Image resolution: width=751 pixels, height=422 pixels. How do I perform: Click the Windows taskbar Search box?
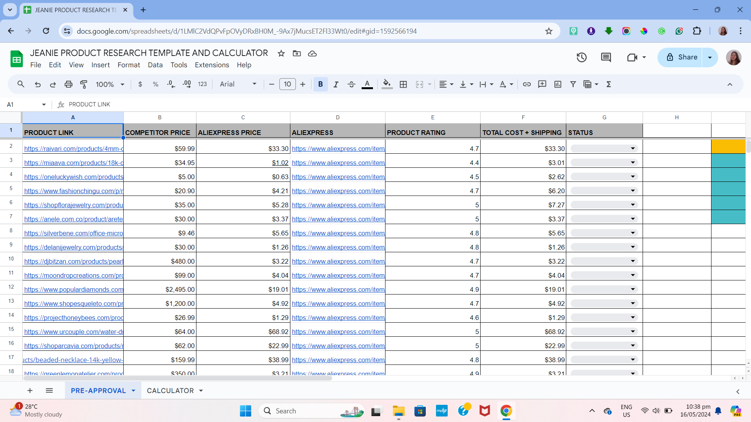(x=312, y=411)
